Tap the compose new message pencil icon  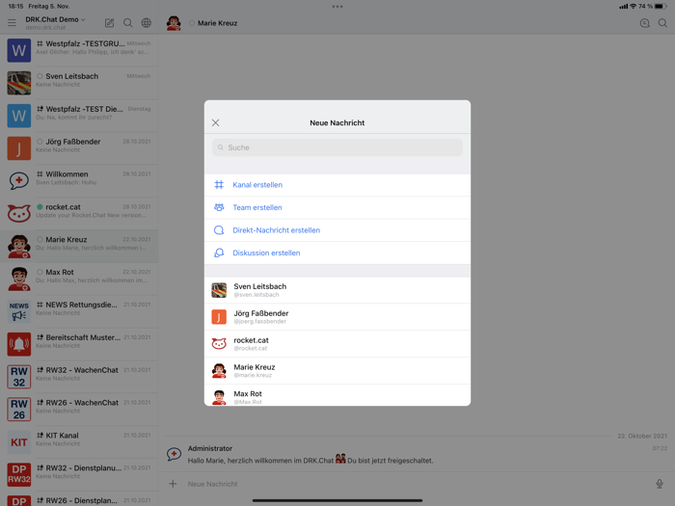point(109,23)
